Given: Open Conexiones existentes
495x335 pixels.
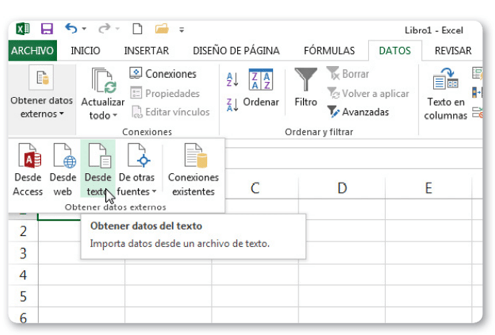Looking at the screenshot, I should click(193, 170).
